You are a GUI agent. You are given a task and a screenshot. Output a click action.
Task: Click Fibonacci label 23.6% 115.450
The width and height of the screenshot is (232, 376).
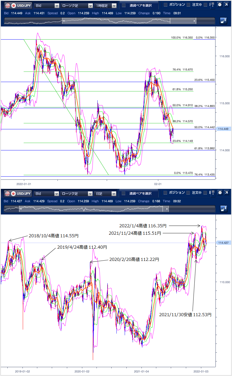(205, 80)
